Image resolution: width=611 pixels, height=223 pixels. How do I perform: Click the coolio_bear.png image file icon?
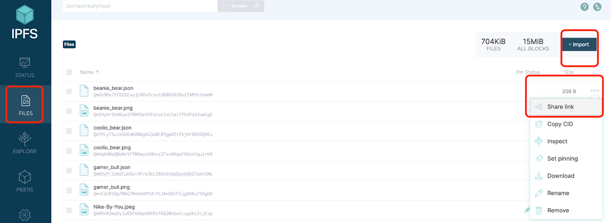point(84,150)
